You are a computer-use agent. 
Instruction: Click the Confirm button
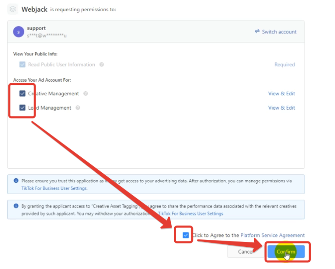tap(286, 251)
